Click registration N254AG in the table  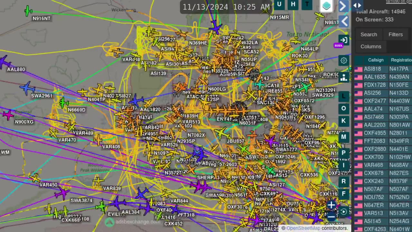point(399,221)
